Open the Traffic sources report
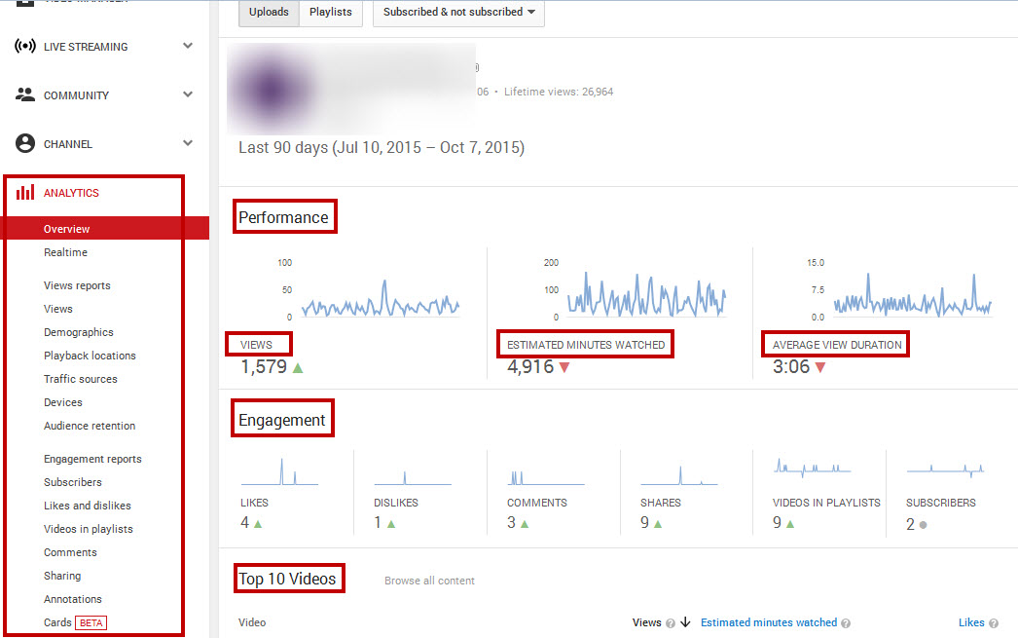Screen dimensions: 1018x638 pos(81,379)
